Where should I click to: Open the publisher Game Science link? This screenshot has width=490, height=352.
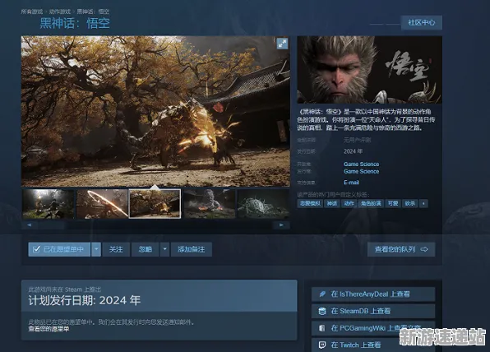(x=361, y=171)
